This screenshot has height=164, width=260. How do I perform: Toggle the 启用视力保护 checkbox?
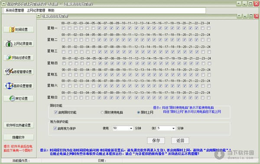coord(55,129)
